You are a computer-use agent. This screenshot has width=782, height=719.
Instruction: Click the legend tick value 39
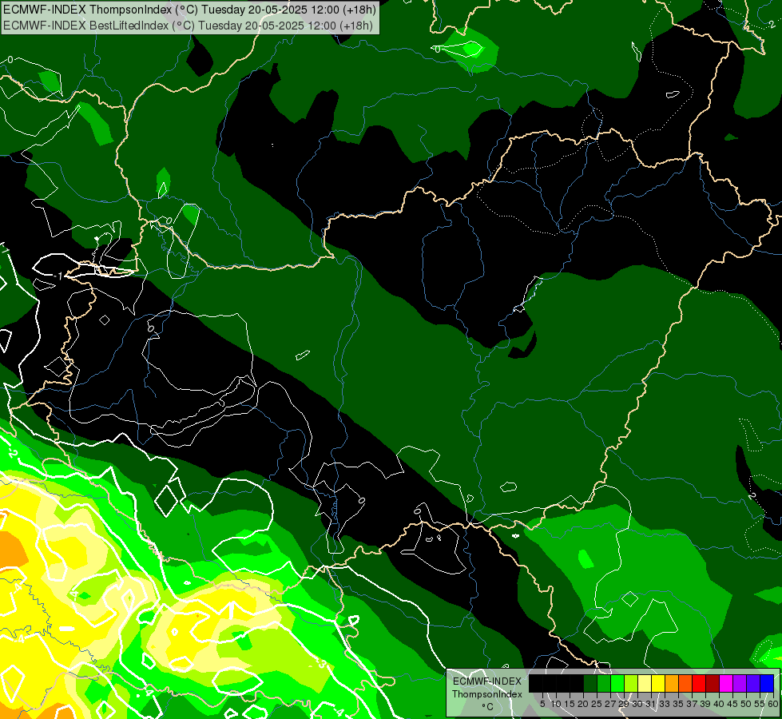[x=705, y=704]
